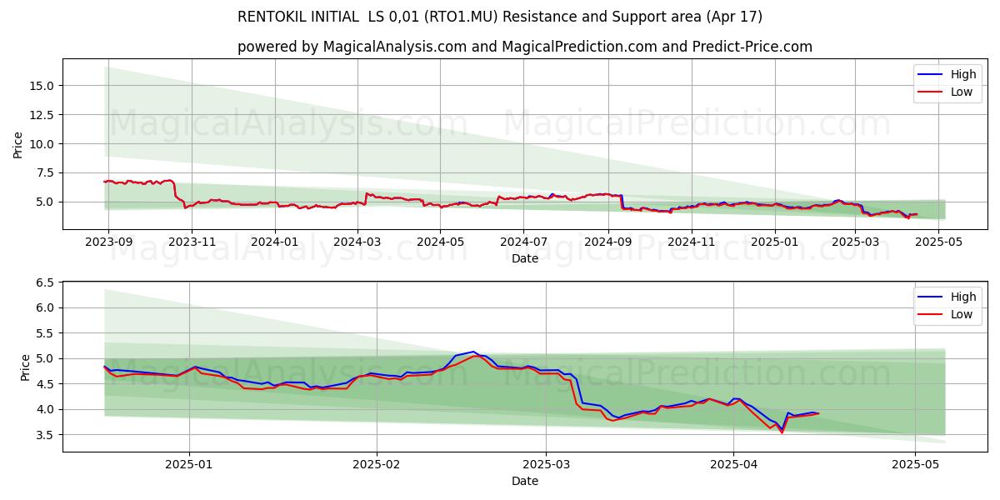Click the "2024-03" tick label on the top chart
Screen dimensions: 1000x500
357,242
